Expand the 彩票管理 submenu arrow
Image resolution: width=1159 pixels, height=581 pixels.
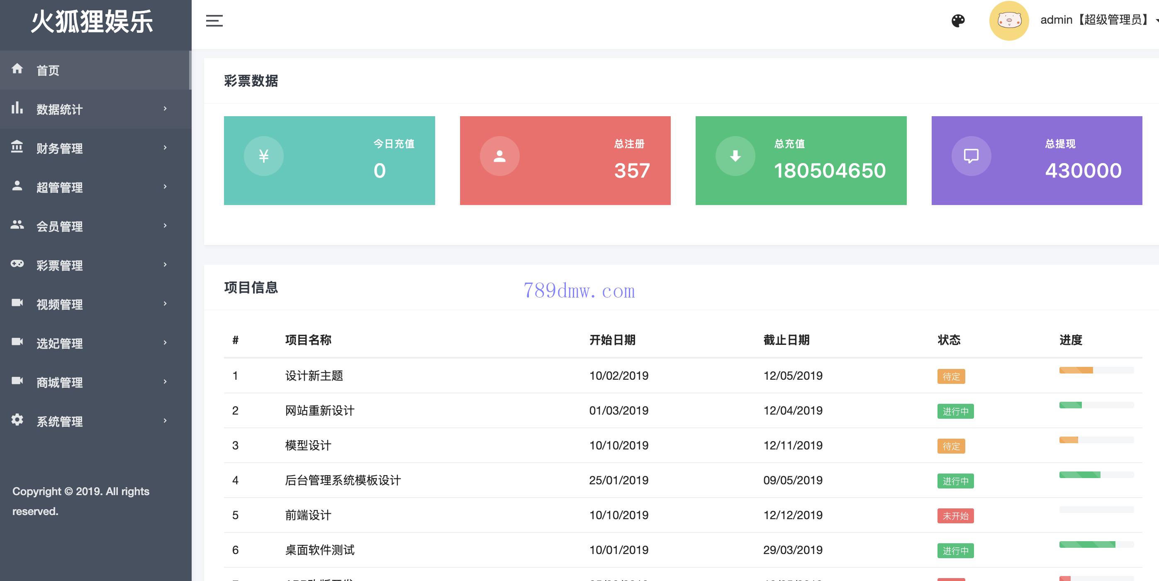[x=165, y=265]
